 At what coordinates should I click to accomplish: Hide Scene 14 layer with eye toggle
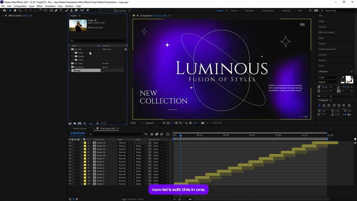[70, 143]
